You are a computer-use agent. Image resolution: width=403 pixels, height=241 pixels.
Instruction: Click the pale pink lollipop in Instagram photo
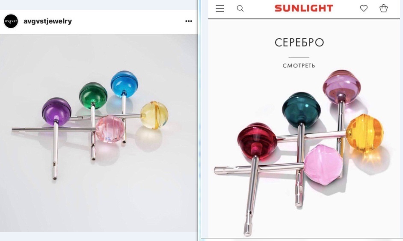point(110,129)
